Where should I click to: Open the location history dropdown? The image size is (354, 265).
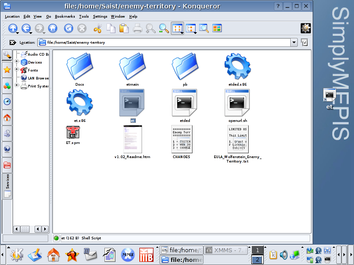pyautogui.click(x=294, y=42)
